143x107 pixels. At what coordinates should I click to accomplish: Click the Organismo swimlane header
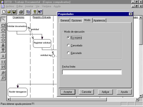[x=18, y=17]
